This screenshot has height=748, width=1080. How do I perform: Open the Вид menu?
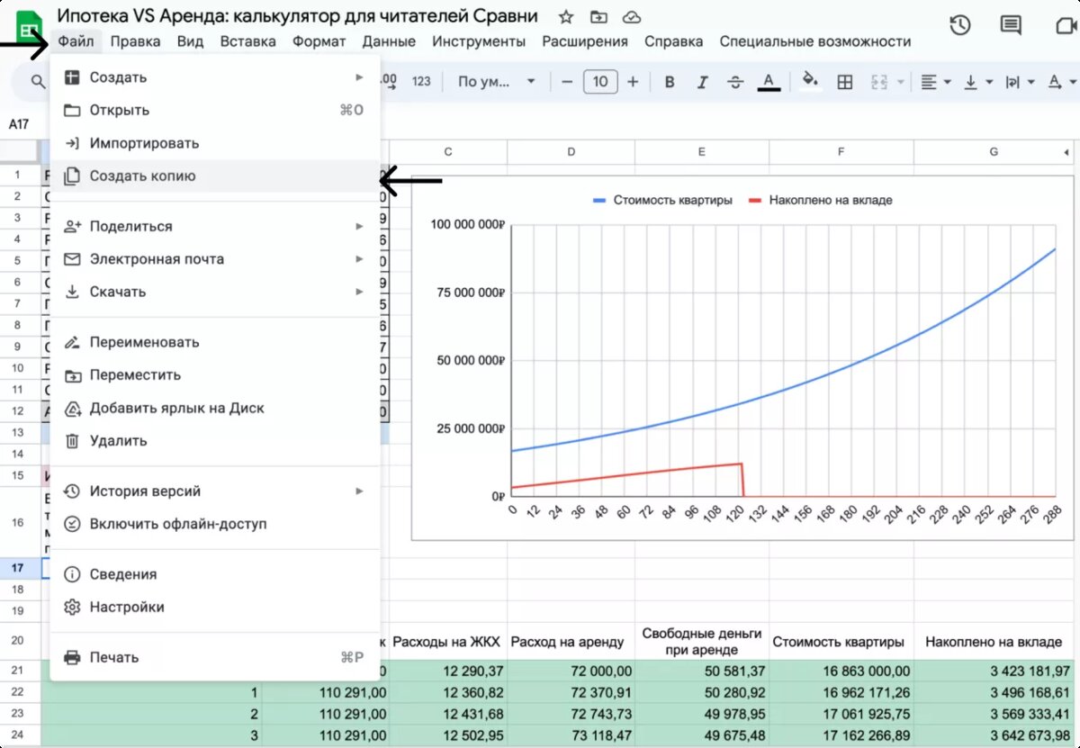[190, 41]
